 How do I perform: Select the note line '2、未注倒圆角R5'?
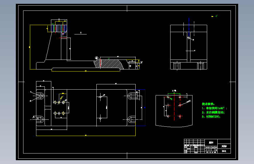213,112
